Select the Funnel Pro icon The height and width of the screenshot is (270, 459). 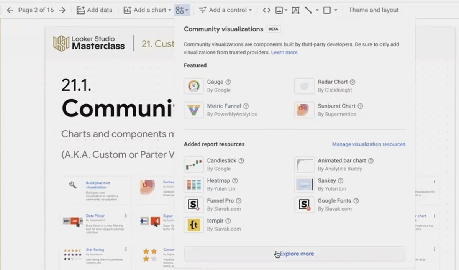194,205
